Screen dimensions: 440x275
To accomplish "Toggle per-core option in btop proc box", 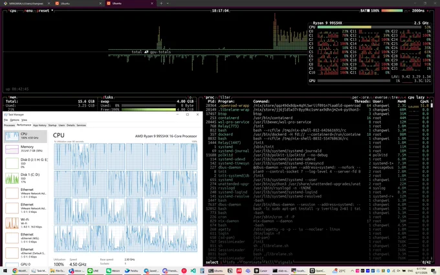I will (360, 97).
